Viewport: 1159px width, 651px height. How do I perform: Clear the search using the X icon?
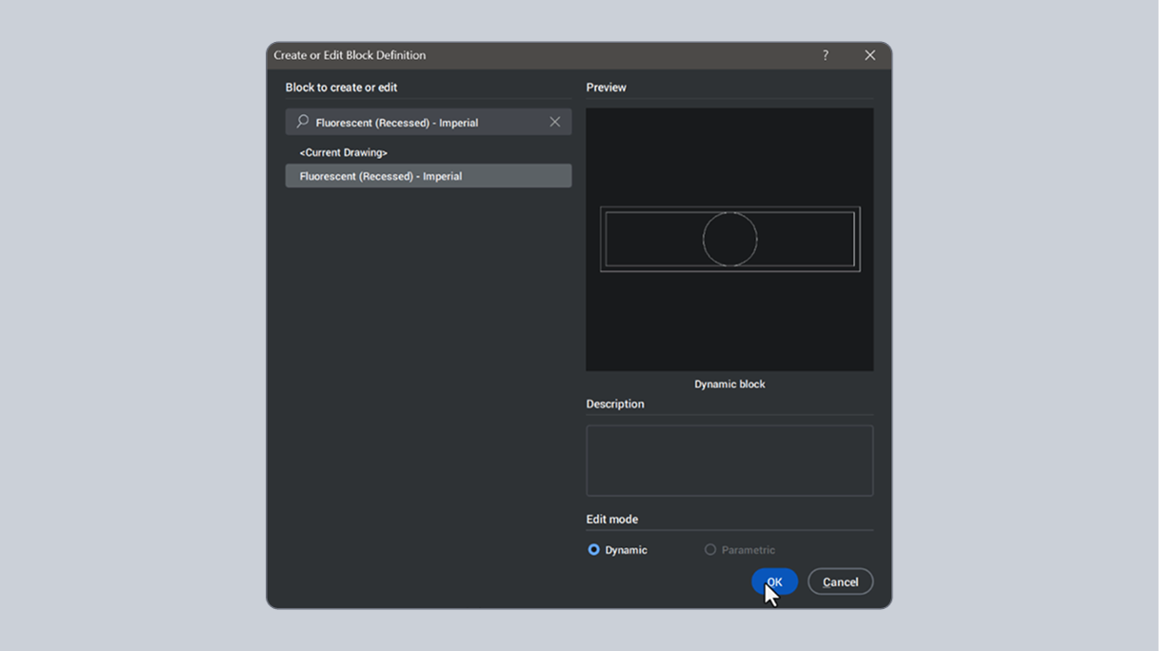pyautogui.click(x=555, y=122)
